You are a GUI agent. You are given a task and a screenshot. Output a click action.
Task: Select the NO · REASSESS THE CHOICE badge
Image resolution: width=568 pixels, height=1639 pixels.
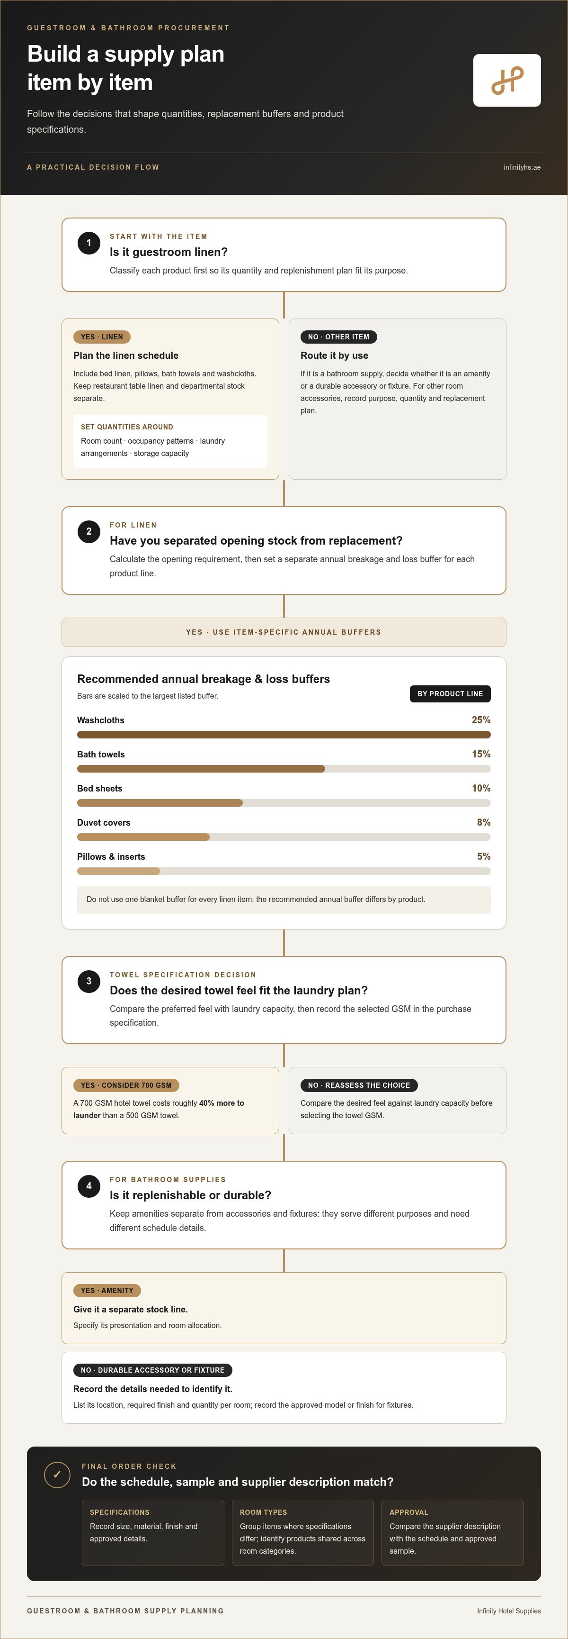click(359, 1085)
